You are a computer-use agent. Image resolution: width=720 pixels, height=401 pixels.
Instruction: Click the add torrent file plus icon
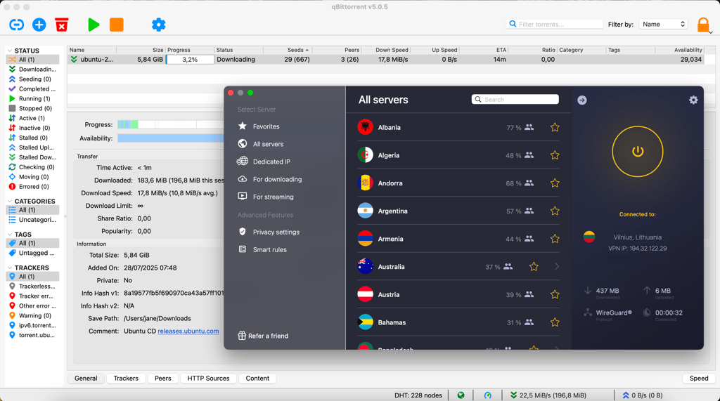click(39, 25)
